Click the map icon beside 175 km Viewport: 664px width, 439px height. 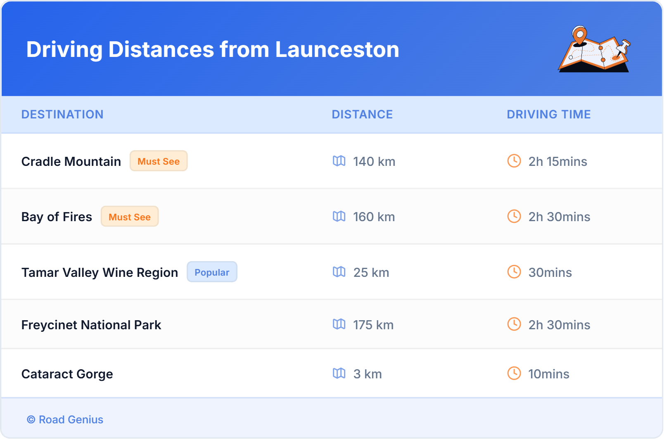click(x=339, y=324)
